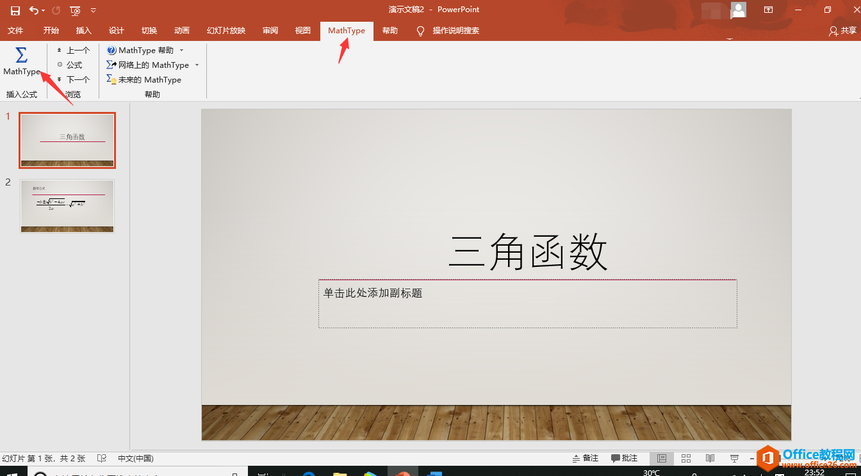The width and height of the screenshot is (861, 476).
Task: Expand the MathType 帮助 dropdown arrow
Action: (182, 49)
